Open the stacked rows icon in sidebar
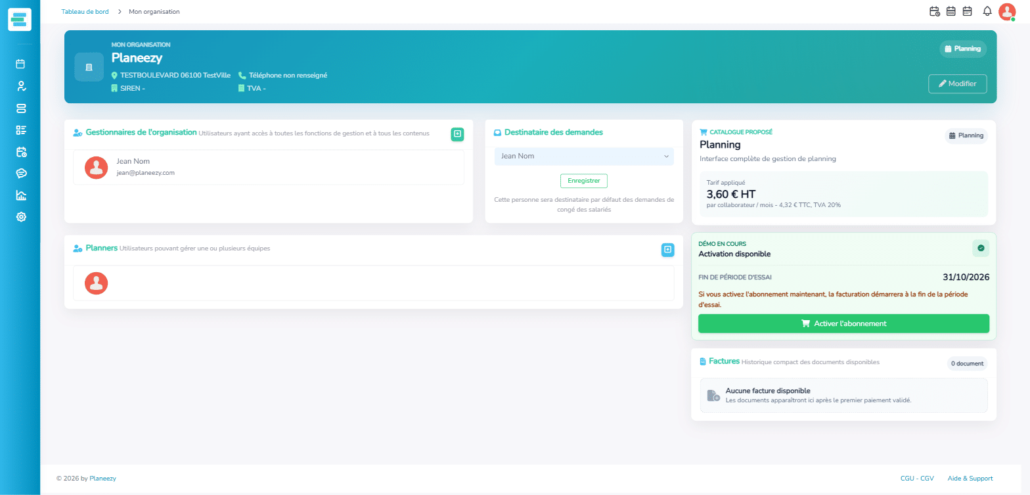This screenshot has width=1030, height=495. coord(20,108)
